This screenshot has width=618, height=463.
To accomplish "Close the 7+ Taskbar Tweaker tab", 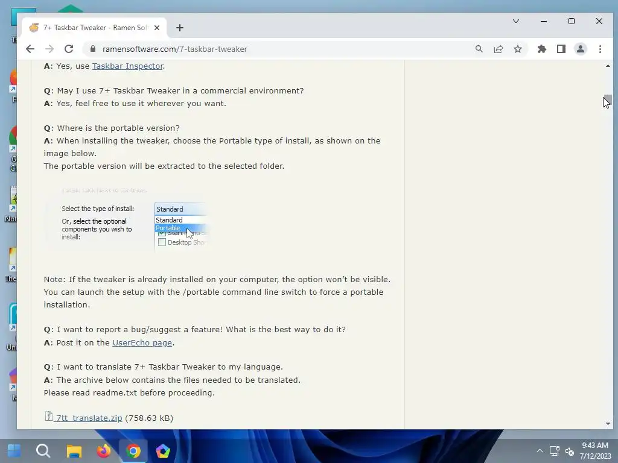I will [x=157, y=28].
